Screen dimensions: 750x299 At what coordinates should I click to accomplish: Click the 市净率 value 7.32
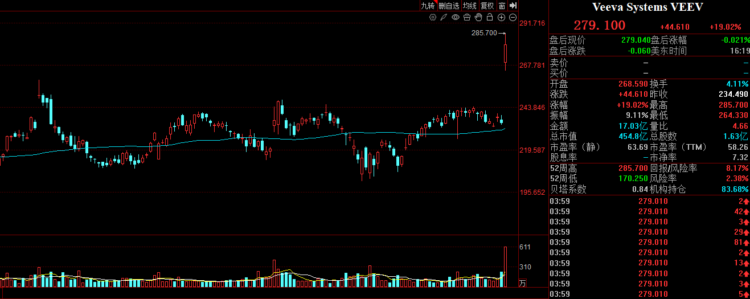(x=740, y=157)
